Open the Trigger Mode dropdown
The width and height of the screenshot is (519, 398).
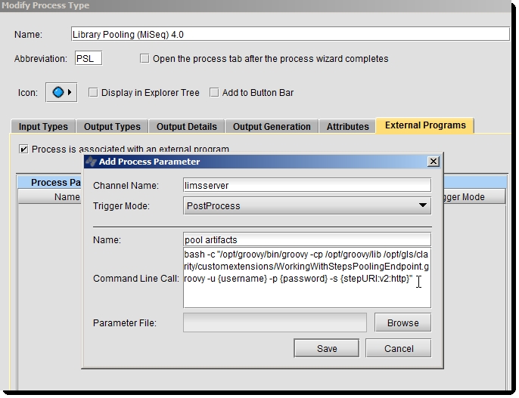click(423, 205)
